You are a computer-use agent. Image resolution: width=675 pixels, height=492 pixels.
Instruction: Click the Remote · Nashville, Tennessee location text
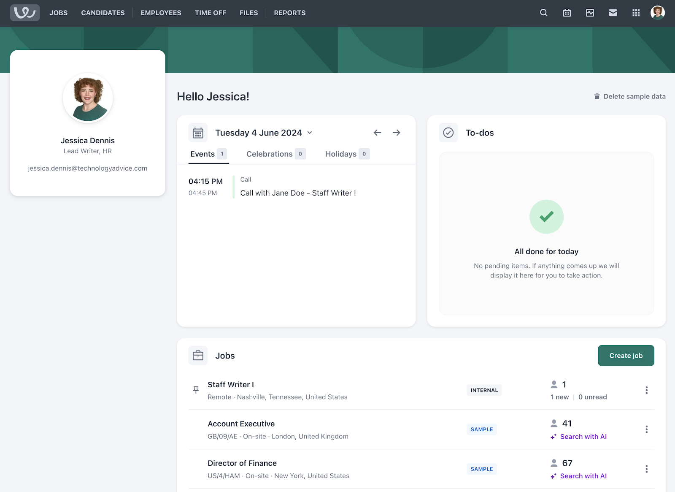pos(278,397)
